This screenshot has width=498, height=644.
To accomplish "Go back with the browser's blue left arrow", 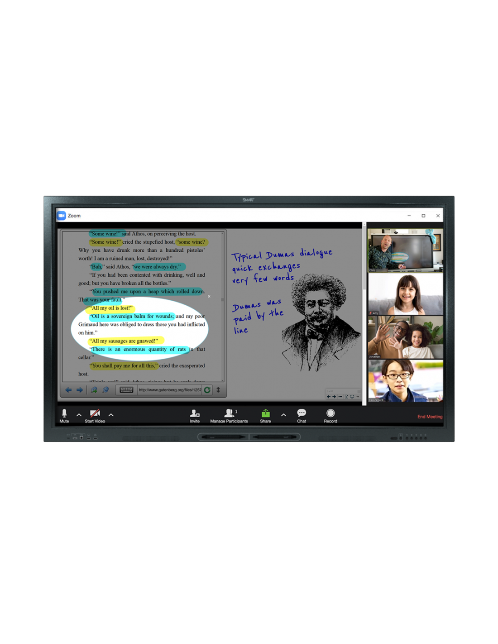I will (x=68, y=390).
